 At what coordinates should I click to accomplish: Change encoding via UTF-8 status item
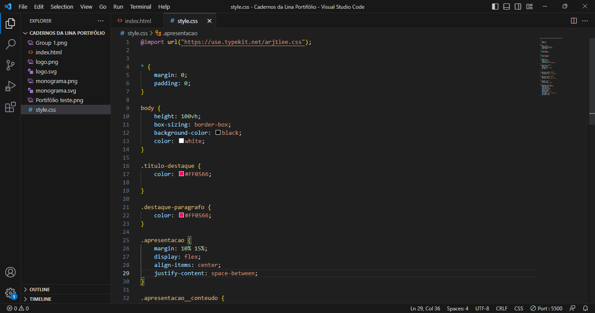tap(482, 309)
